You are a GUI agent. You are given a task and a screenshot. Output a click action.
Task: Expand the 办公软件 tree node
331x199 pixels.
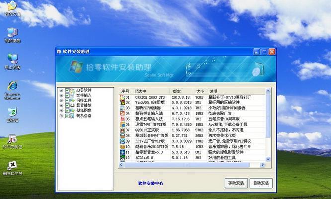tap(61, 90)
